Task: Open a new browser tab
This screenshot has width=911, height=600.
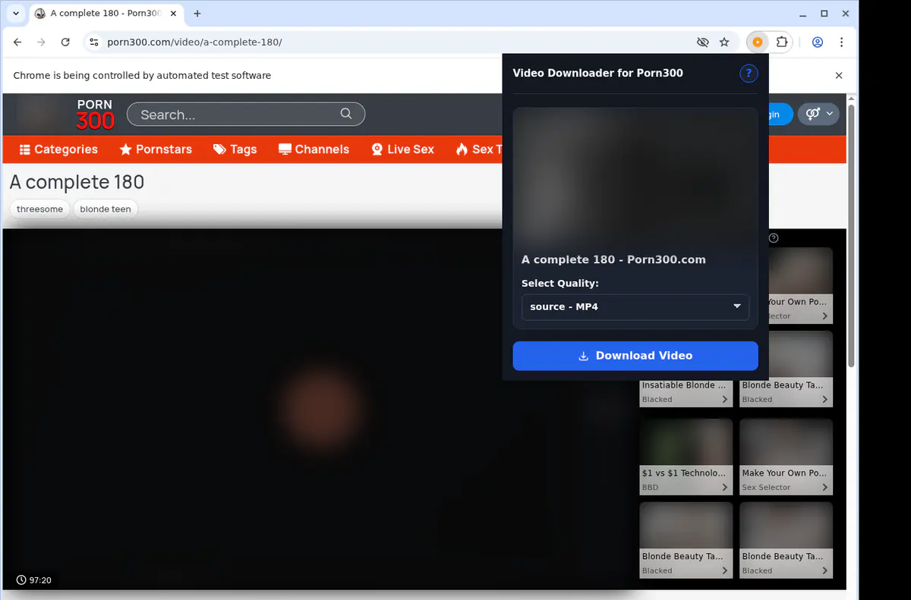Action: (x=197, y=14)
